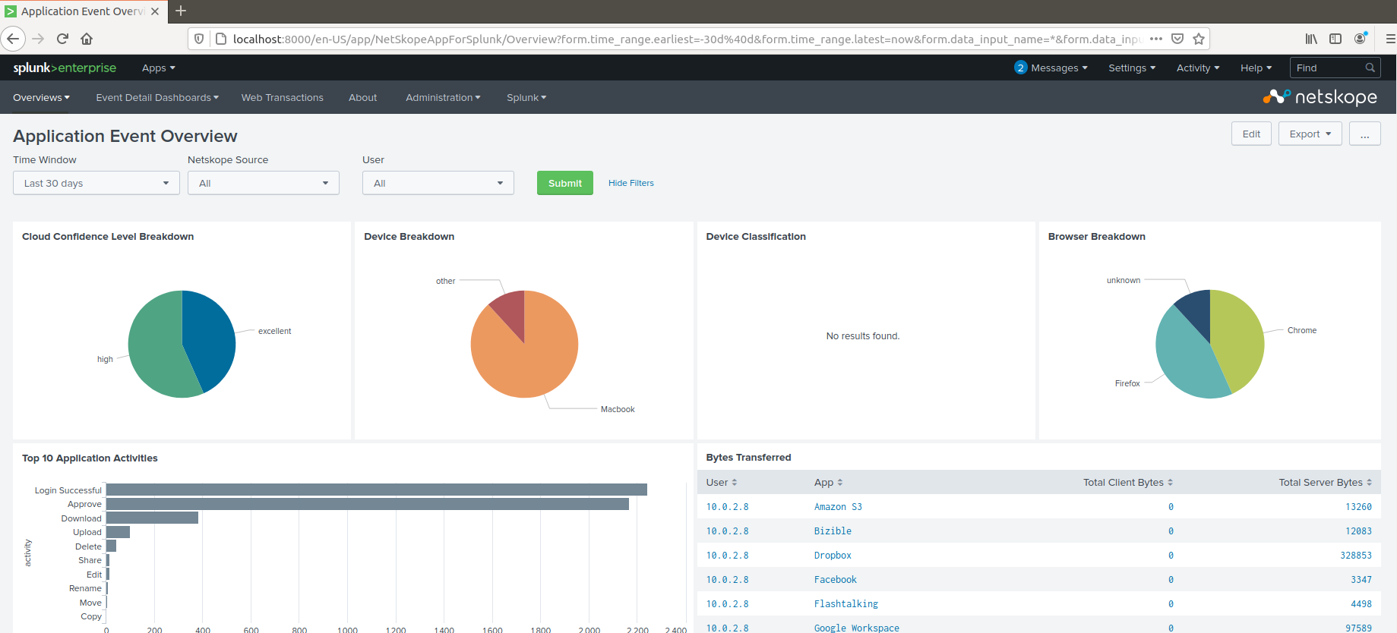Viewport: 1397px width, 633px height.
Task: Open the Dropbox app link
Action: [x=833, y=556]
